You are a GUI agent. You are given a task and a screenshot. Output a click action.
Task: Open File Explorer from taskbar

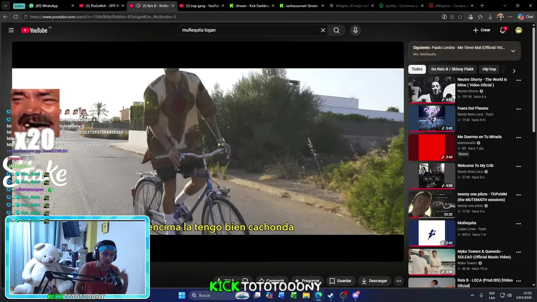click(306, 295)
